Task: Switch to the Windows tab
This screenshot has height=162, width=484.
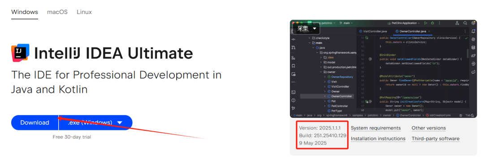Action: [25, 12]
